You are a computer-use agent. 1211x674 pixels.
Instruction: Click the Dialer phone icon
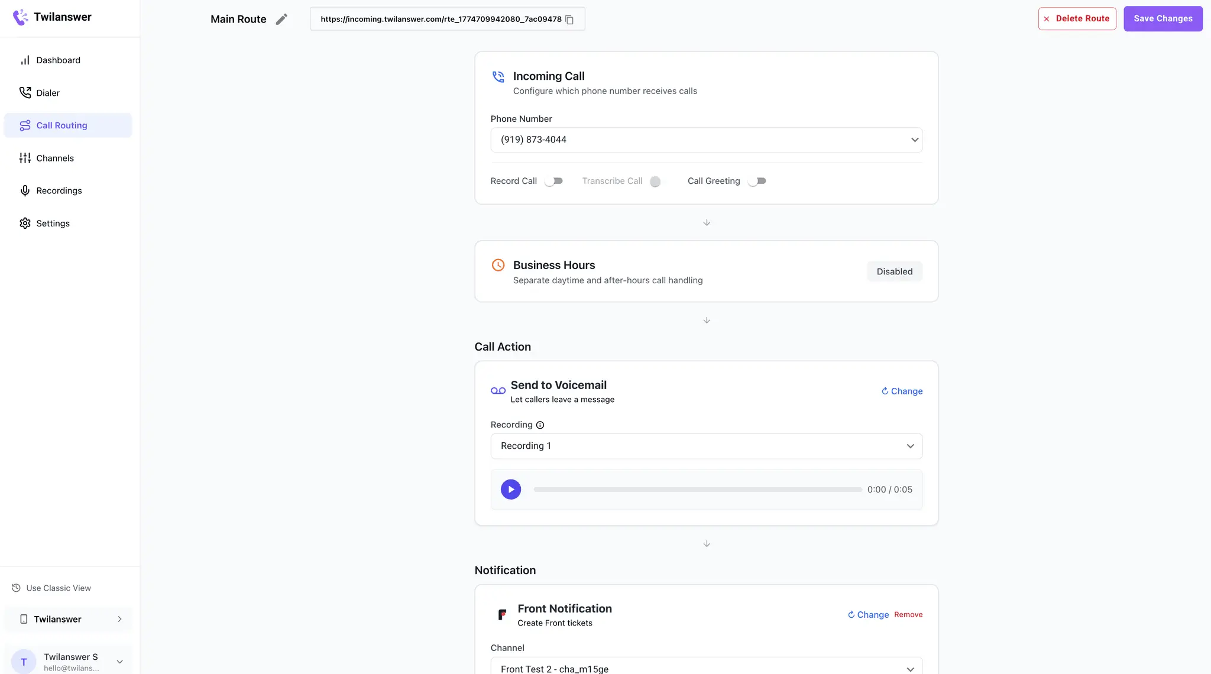click(x=25, y=93)
